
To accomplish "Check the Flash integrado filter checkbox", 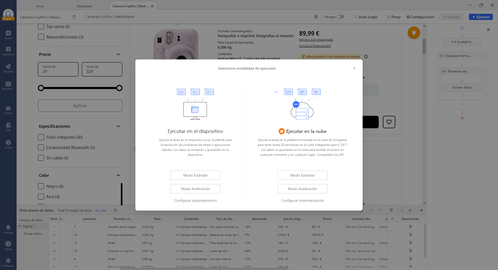I will tap(41, 137).
